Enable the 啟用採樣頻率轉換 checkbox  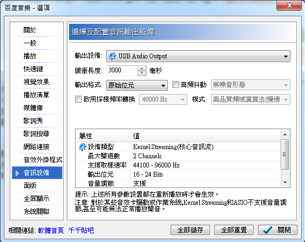78,99
